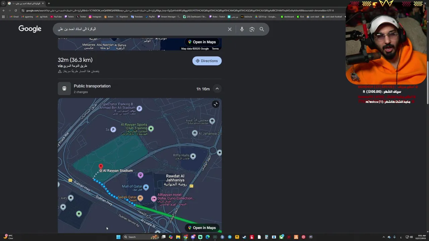Open weather widget showing 19°C Clear

coord(8,237)
